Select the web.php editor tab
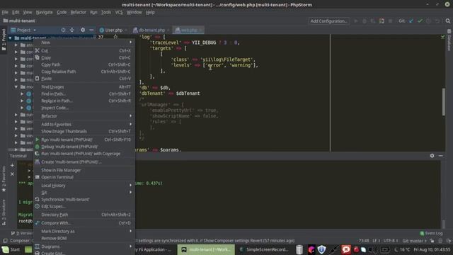 188,30
